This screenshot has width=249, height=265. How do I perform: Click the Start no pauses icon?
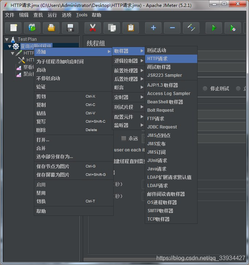coord(233,28)
